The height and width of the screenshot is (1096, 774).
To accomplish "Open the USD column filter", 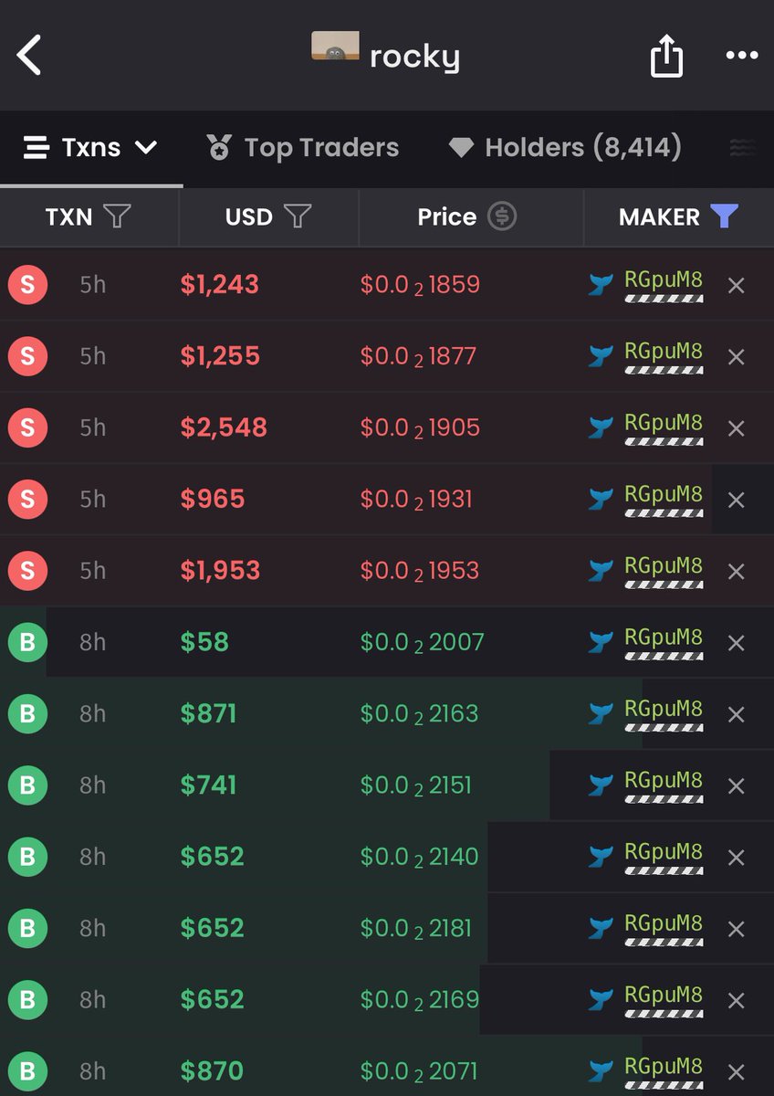I will coord(298,216).
